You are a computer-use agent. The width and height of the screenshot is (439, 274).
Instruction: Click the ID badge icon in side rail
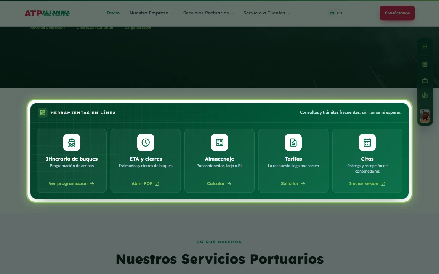(425, 96)
